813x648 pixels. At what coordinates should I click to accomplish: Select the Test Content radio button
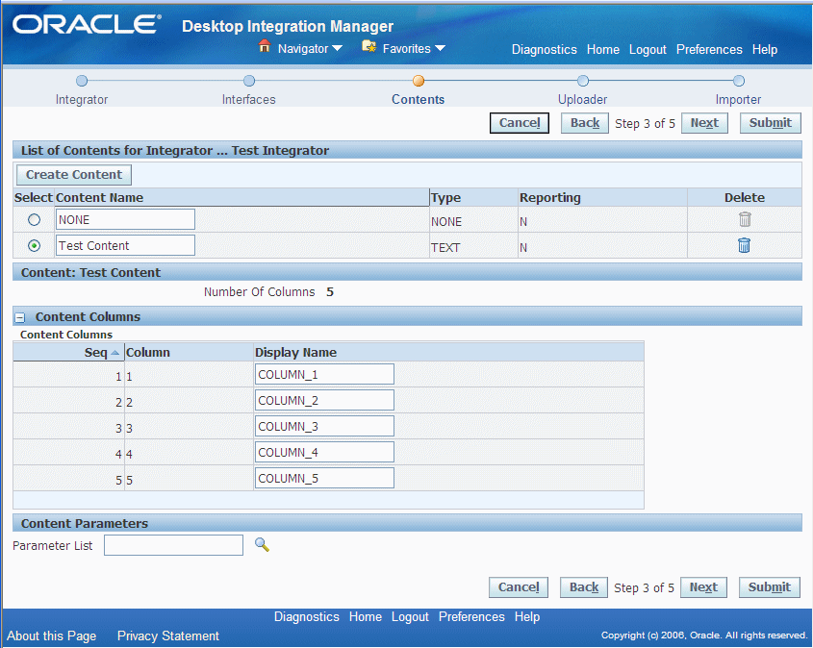point(35,245)
